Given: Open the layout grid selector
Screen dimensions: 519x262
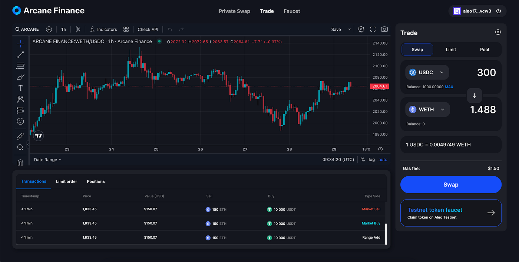Looking at the screenshot, I should 126,29.
